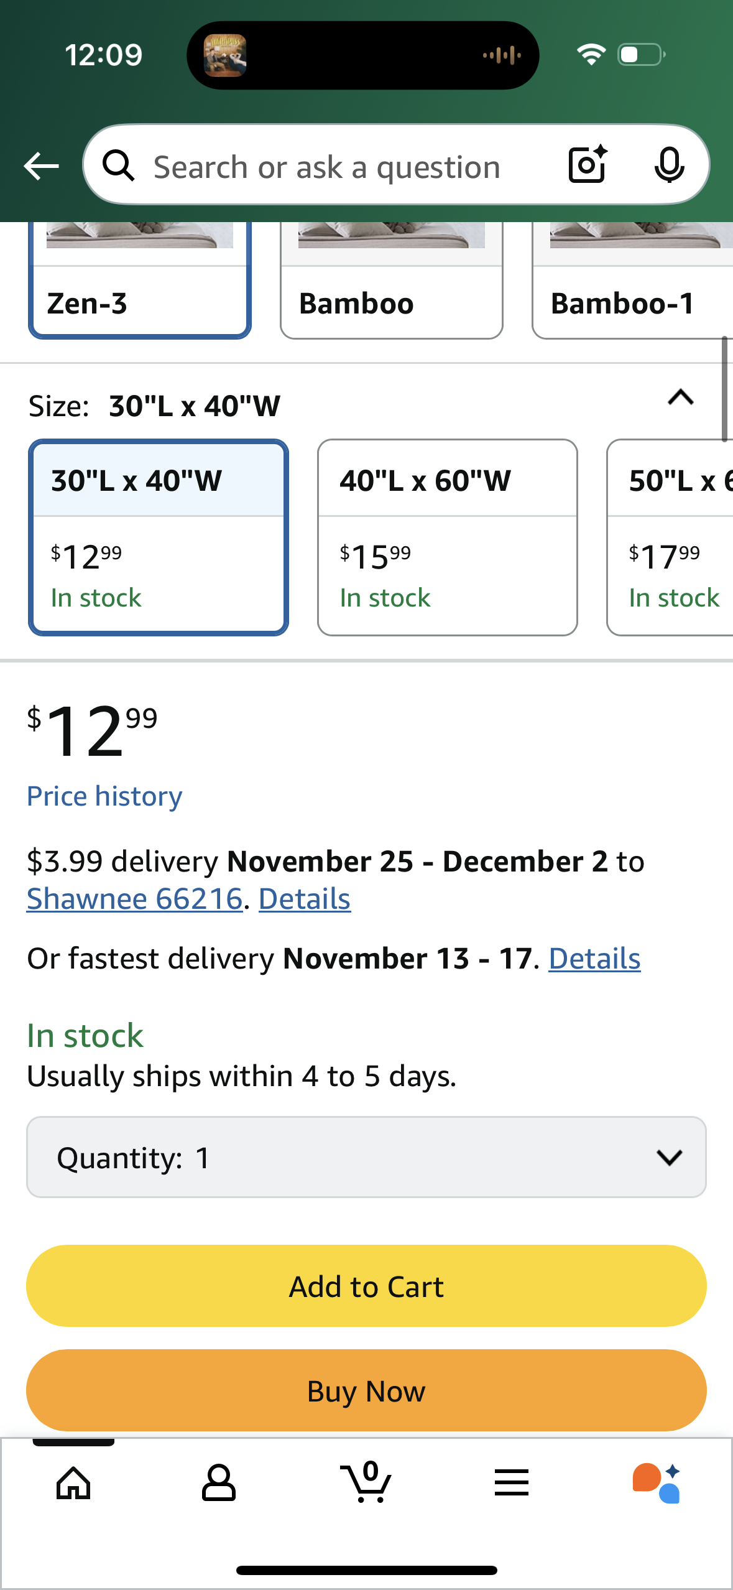Open the shopping cart icon

click(x=367, y=1482)
